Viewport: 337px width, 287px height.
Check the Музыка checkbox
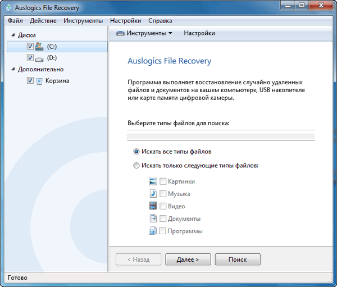click(x=163, y=194)
